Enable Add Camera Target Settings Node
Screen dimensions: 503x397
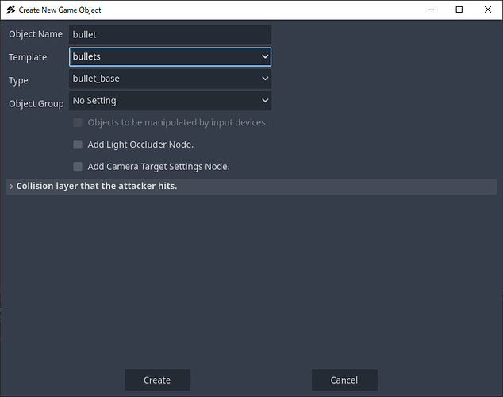coord(78,167)
